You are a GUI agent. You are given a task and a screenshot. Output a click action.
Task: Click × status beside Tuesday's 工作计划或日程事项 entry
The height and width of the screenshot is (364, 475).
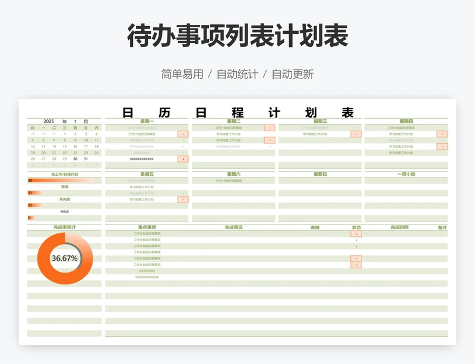(270, 128)
